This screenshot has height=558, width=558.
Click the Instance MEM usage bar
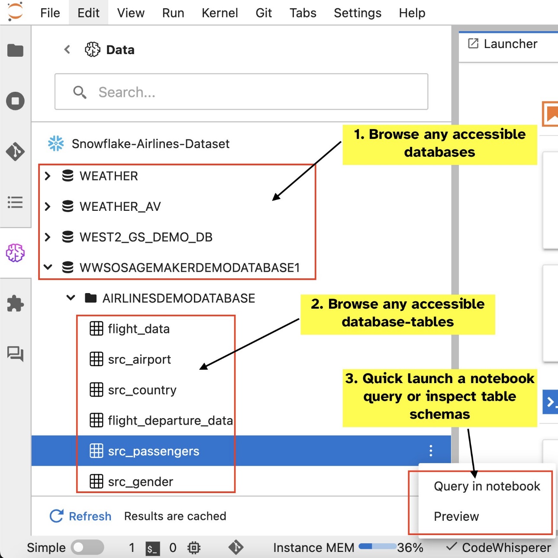point(378,546)
